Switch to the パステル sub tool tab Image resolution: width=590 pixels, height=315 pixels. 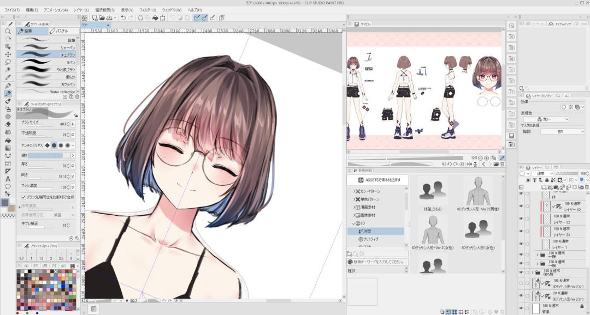click(x=63, y=31)
